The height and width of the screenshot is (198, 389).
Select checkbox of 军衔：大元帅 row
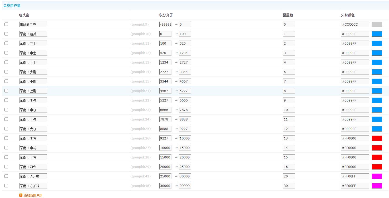coord(6,176)
